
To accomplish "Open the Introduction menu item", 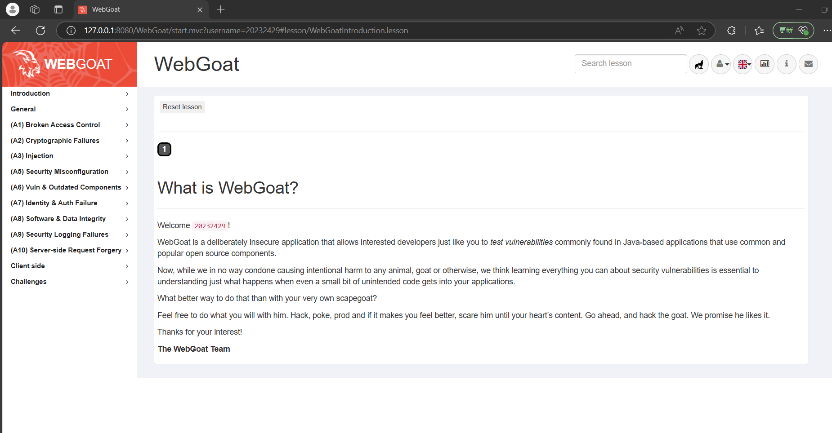I will pyautogui.click(x=69, y=93).
